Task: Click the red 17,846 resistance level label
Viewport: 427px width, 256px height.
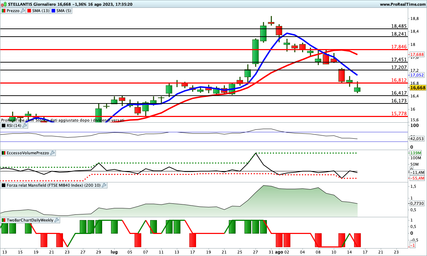Action: 399,47
